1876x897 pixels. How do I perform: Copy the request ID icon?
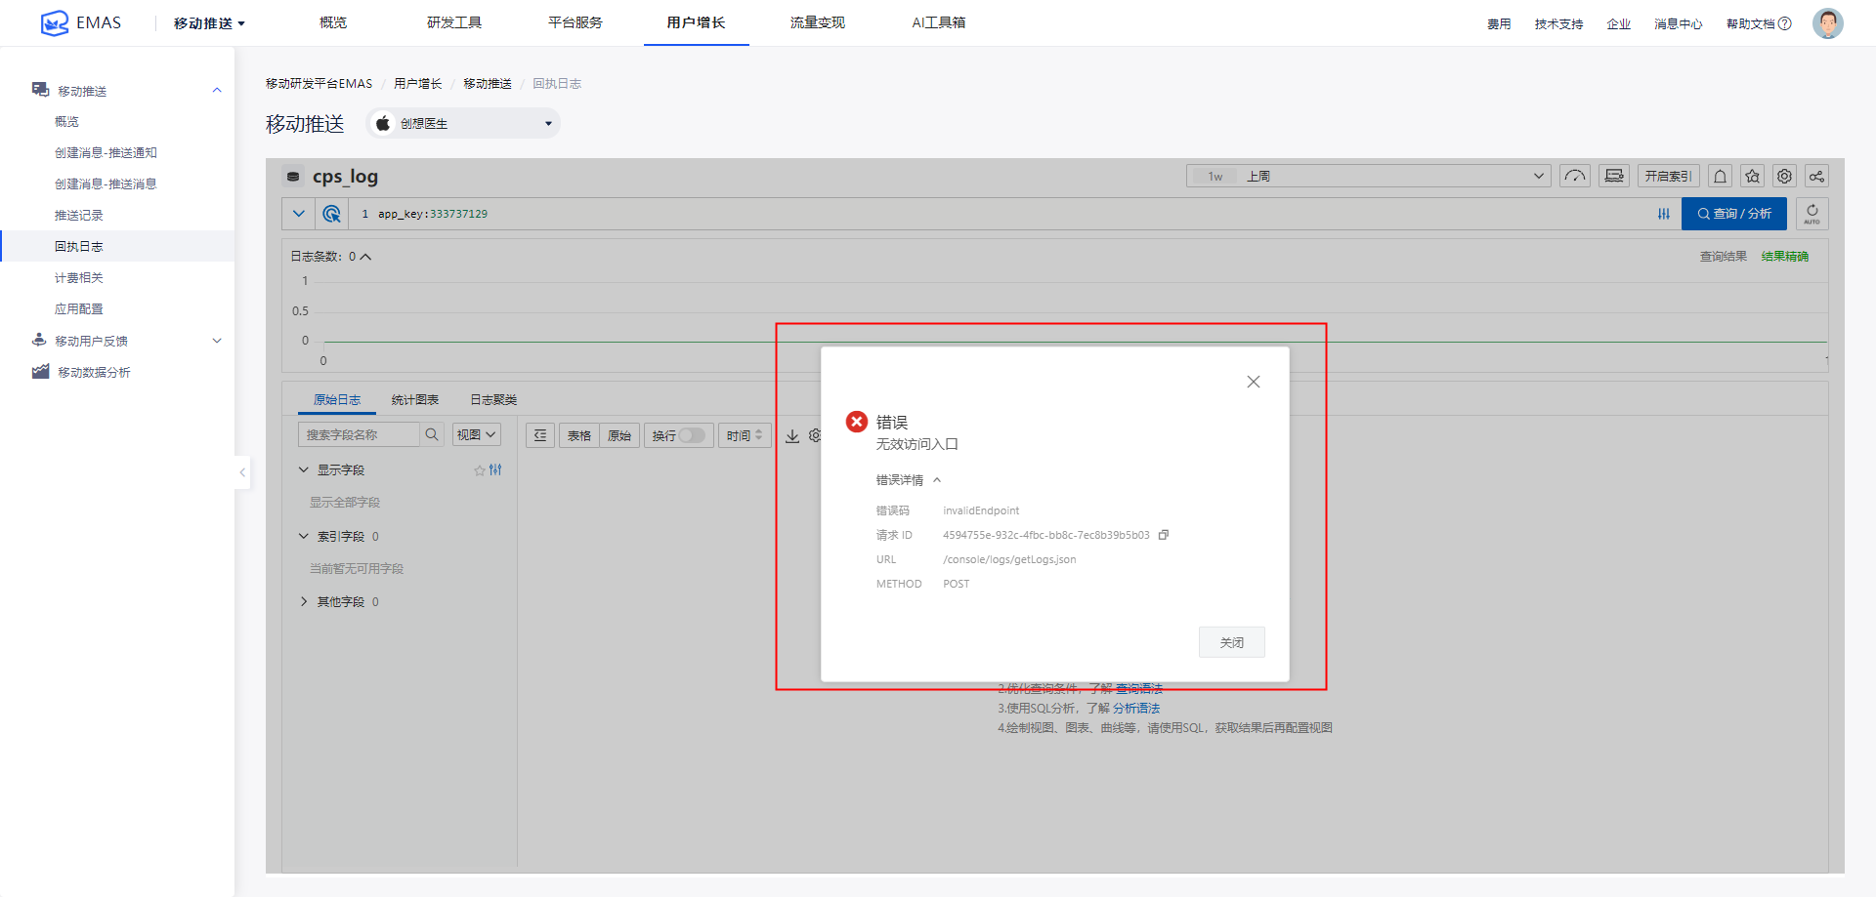point(1164,535)
